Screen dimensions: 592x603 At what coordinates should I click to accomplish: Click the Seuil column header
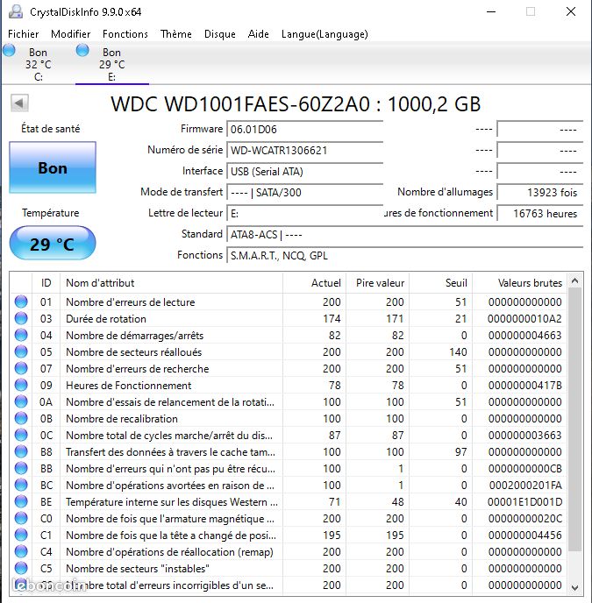[x=441, y=283]
